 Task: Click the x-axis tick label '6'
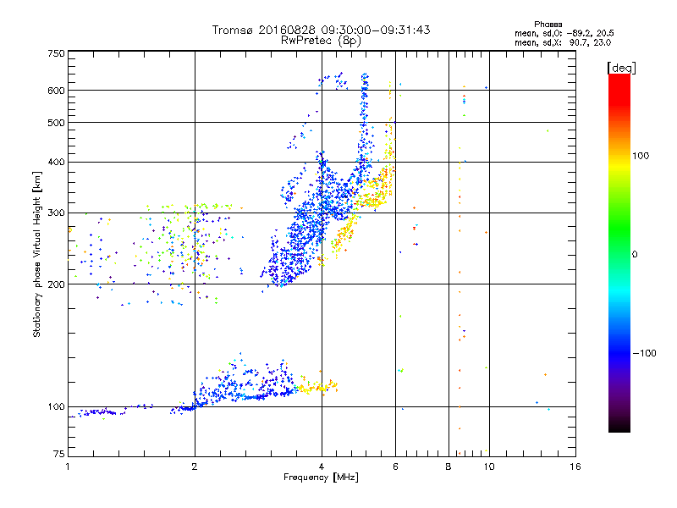coord(395,467)
